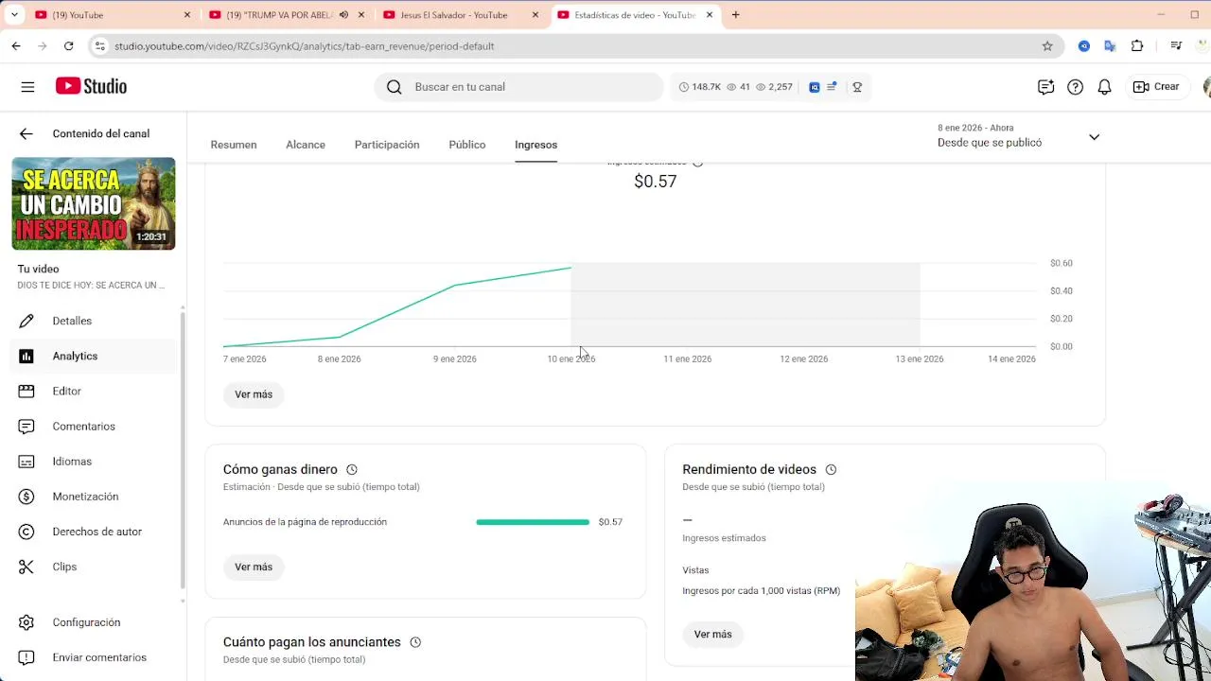Go back in browser history

16,45
